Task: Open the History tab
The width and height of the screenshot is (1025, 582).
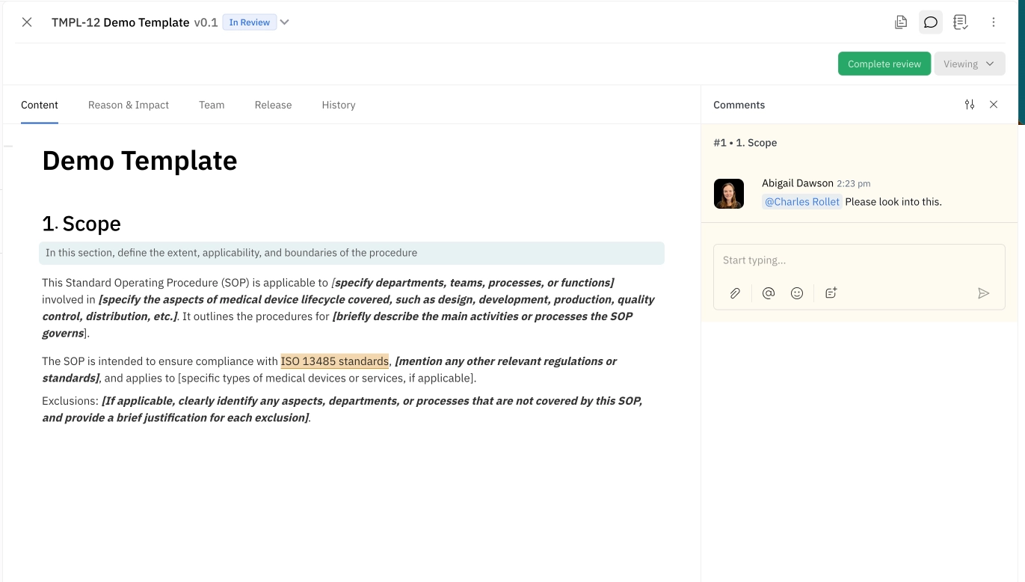Action: coord(338,105)
